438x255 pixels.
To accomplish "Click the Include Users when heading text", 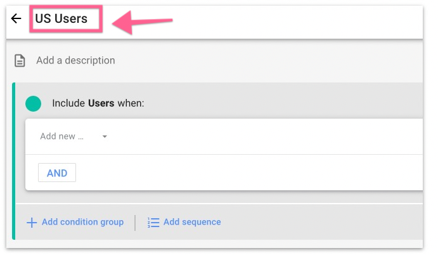I will click(x=98, y=103).
